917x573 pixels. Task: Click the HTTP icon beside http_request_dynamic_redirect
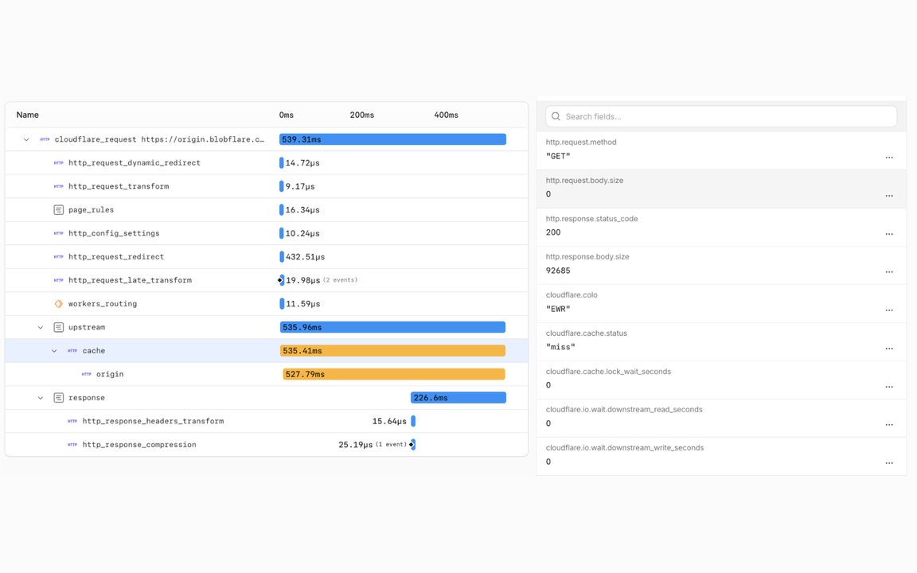coord(58,163)
